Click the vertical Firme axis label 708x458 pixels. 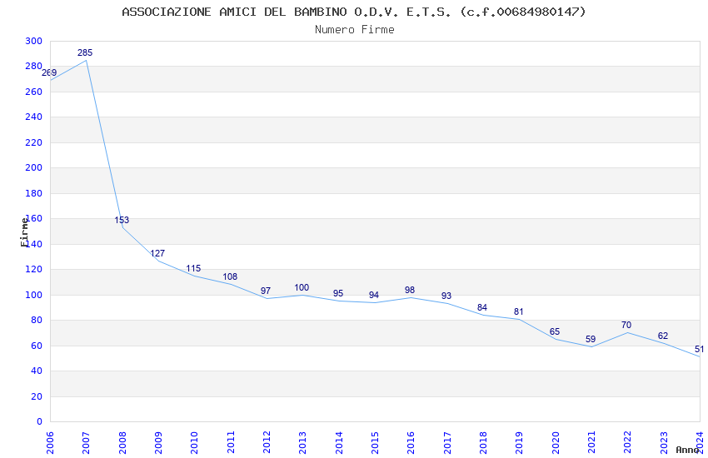(24, 232)
